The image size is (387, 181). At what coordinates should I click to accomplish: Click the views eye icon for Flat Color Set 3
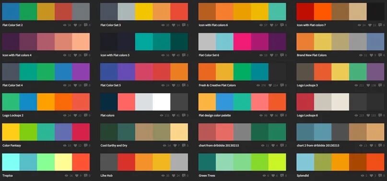click(163, 25)
